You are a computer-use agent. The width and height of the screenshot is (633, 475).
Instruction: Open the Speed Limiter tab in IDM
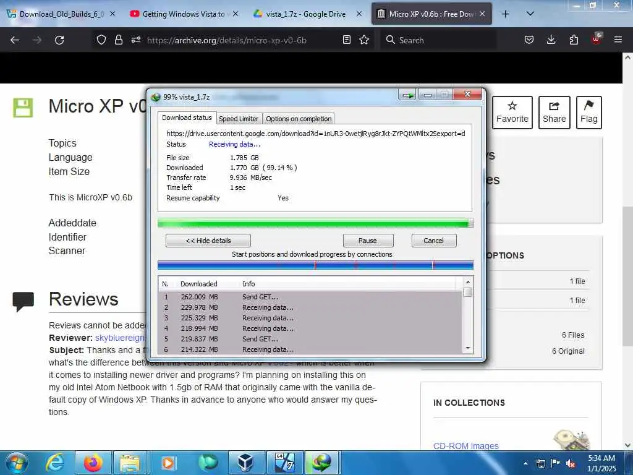click(x=239, y=119)
